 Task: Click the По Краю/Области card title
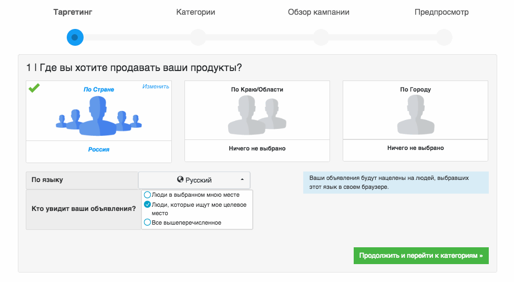[x=257, y=89]
